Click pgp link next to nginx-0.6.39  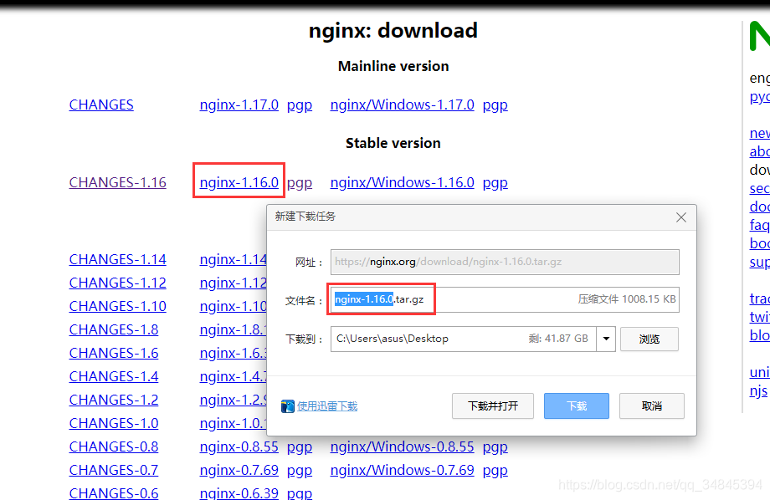pos(300,493)
